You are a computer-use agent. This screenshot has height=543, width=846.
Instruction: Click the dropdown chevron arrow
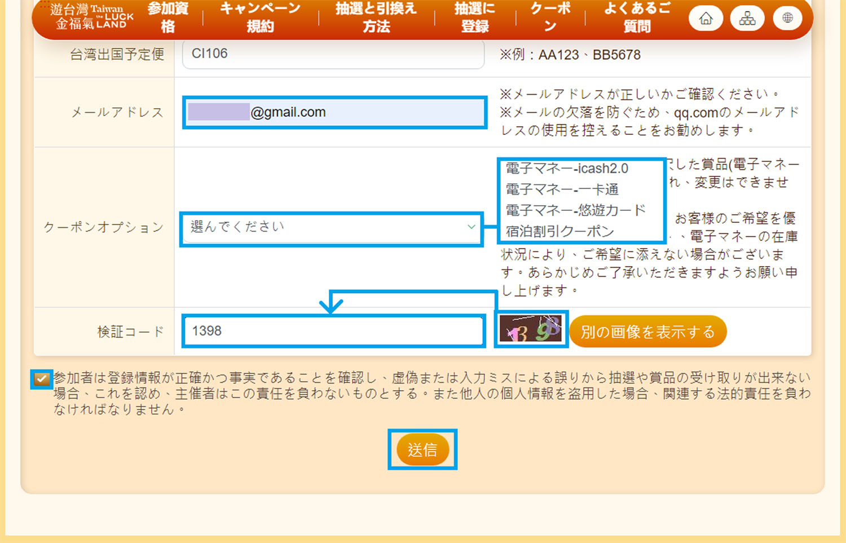[x=471, y=227]
